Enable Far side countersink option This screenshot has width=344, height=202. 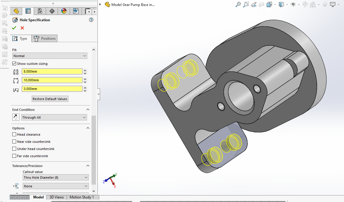coord(14,156)
